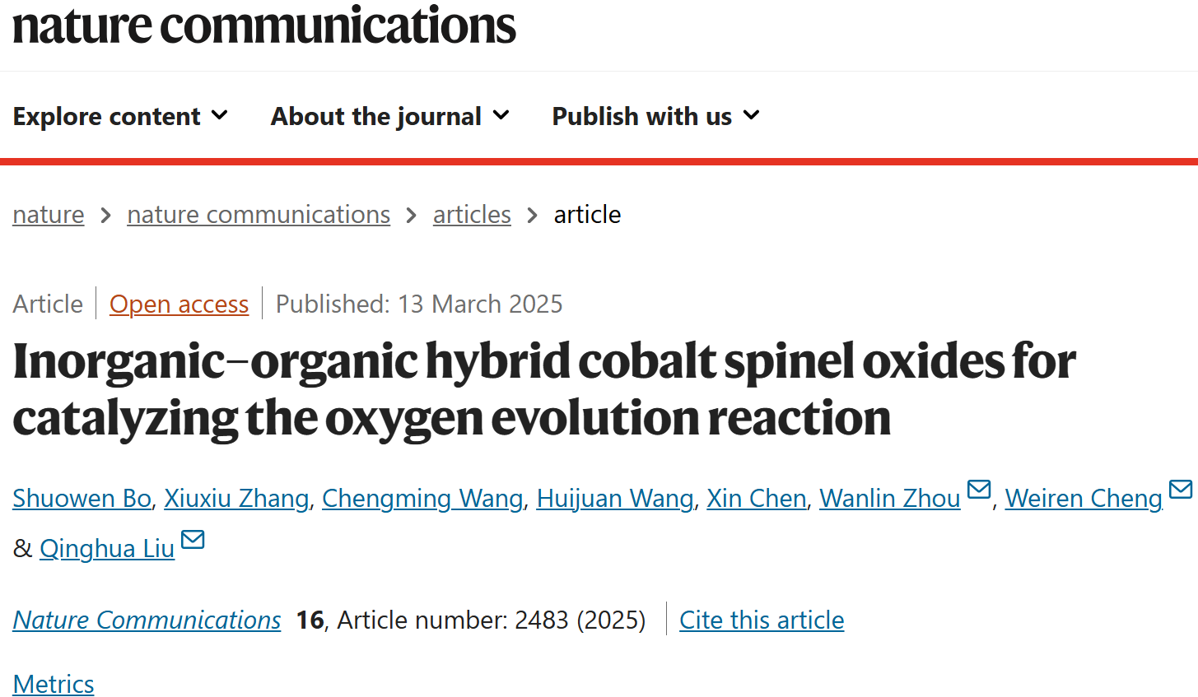The width and height of the screenshot is (1198, 697).
Task: Open author Xiuxiu Zhang's details
Action: coord(236,499)
